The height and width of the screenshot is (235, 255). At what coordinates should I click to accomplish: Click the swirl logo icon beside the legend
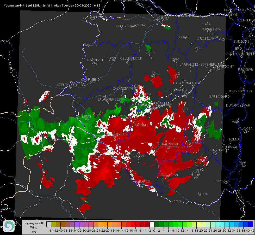pos(9,226)
